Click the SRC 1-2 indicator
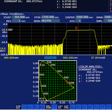The image size is (112, 110). click(54, 107)
